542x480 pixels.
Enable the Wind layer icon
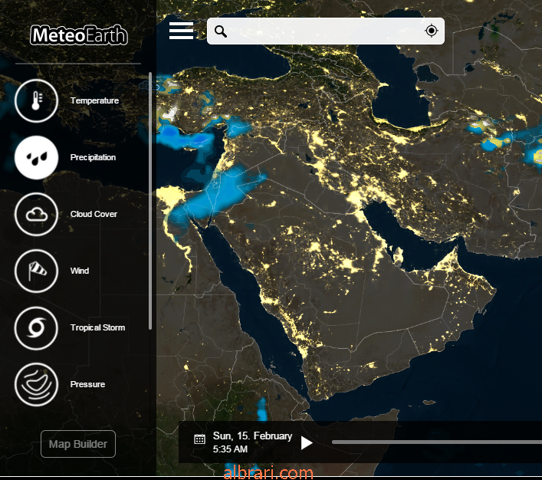tap(36, 271)
